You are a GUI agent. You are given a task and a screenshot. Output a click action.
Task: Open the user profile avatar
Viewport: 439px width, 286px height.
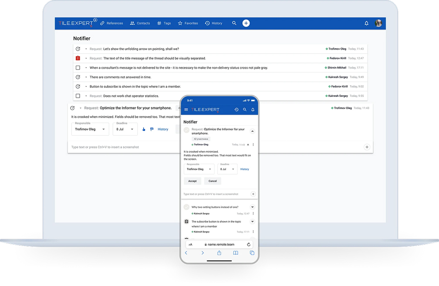tap(378, 23)
